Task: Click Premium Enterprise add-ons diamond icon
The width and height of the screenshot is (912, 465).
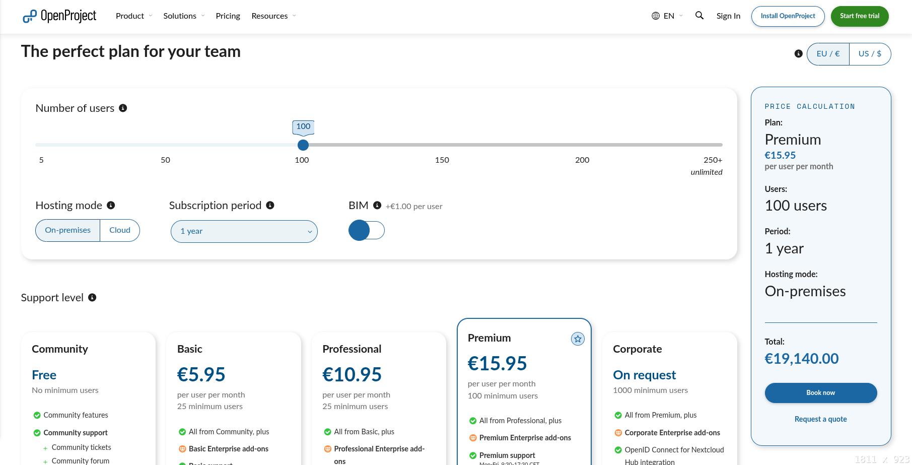Action: pyautogui.click(x=473, y=438)
